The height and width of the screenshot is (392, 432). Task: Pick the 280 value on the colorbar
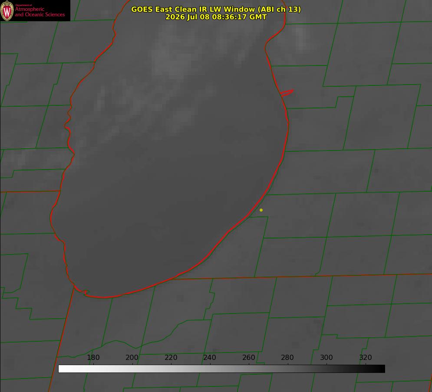tap(287, 357)
